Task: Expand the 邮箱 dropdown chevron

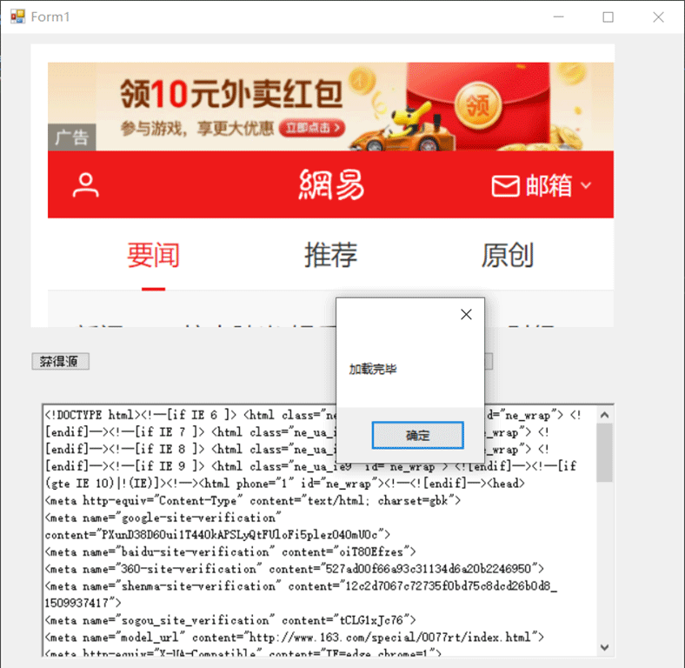Action: click(x=586, y=185)
